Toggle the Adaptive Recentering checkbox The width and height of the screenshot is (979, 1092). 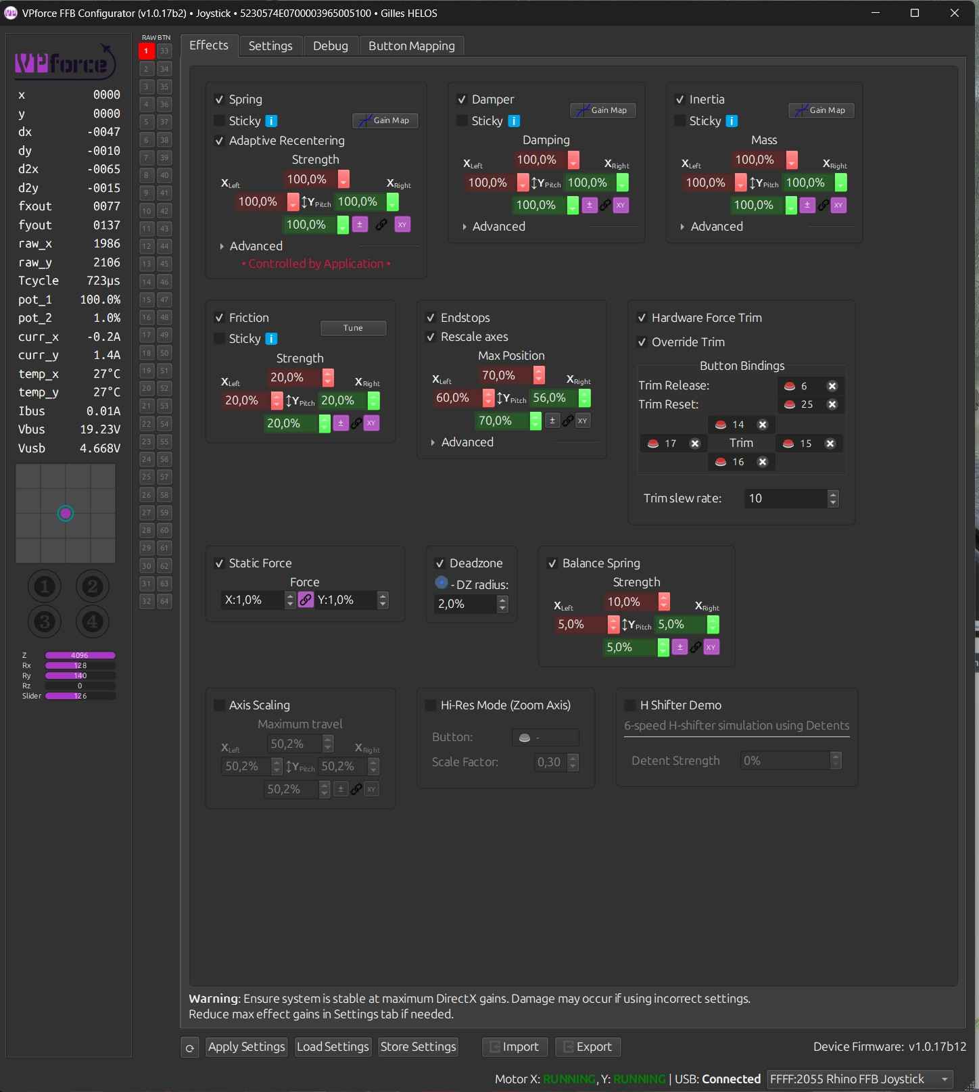point(219,141)
